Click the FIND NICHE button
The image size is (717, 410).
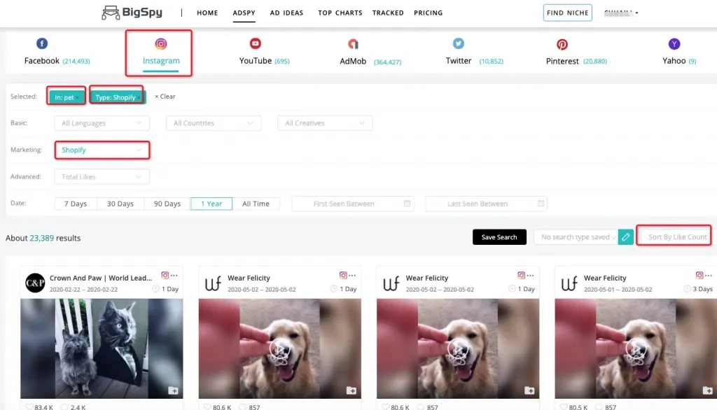[x=567, y=12]
